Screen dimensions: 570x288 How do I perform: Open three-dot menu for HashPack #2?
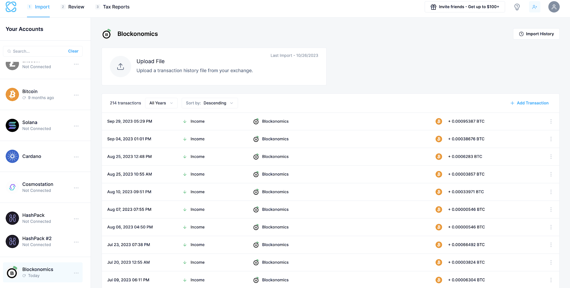coord(76,242)
